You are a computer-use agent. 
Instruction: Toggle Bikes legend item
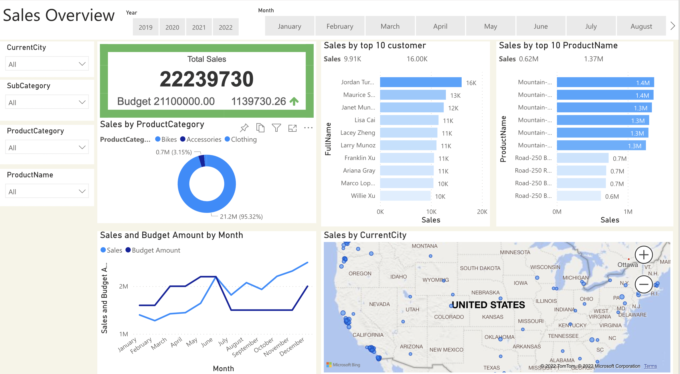coord(166,139)
